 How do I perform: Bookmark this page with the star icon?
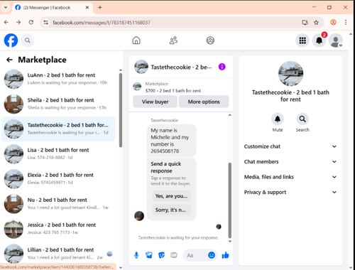(316, 23)
